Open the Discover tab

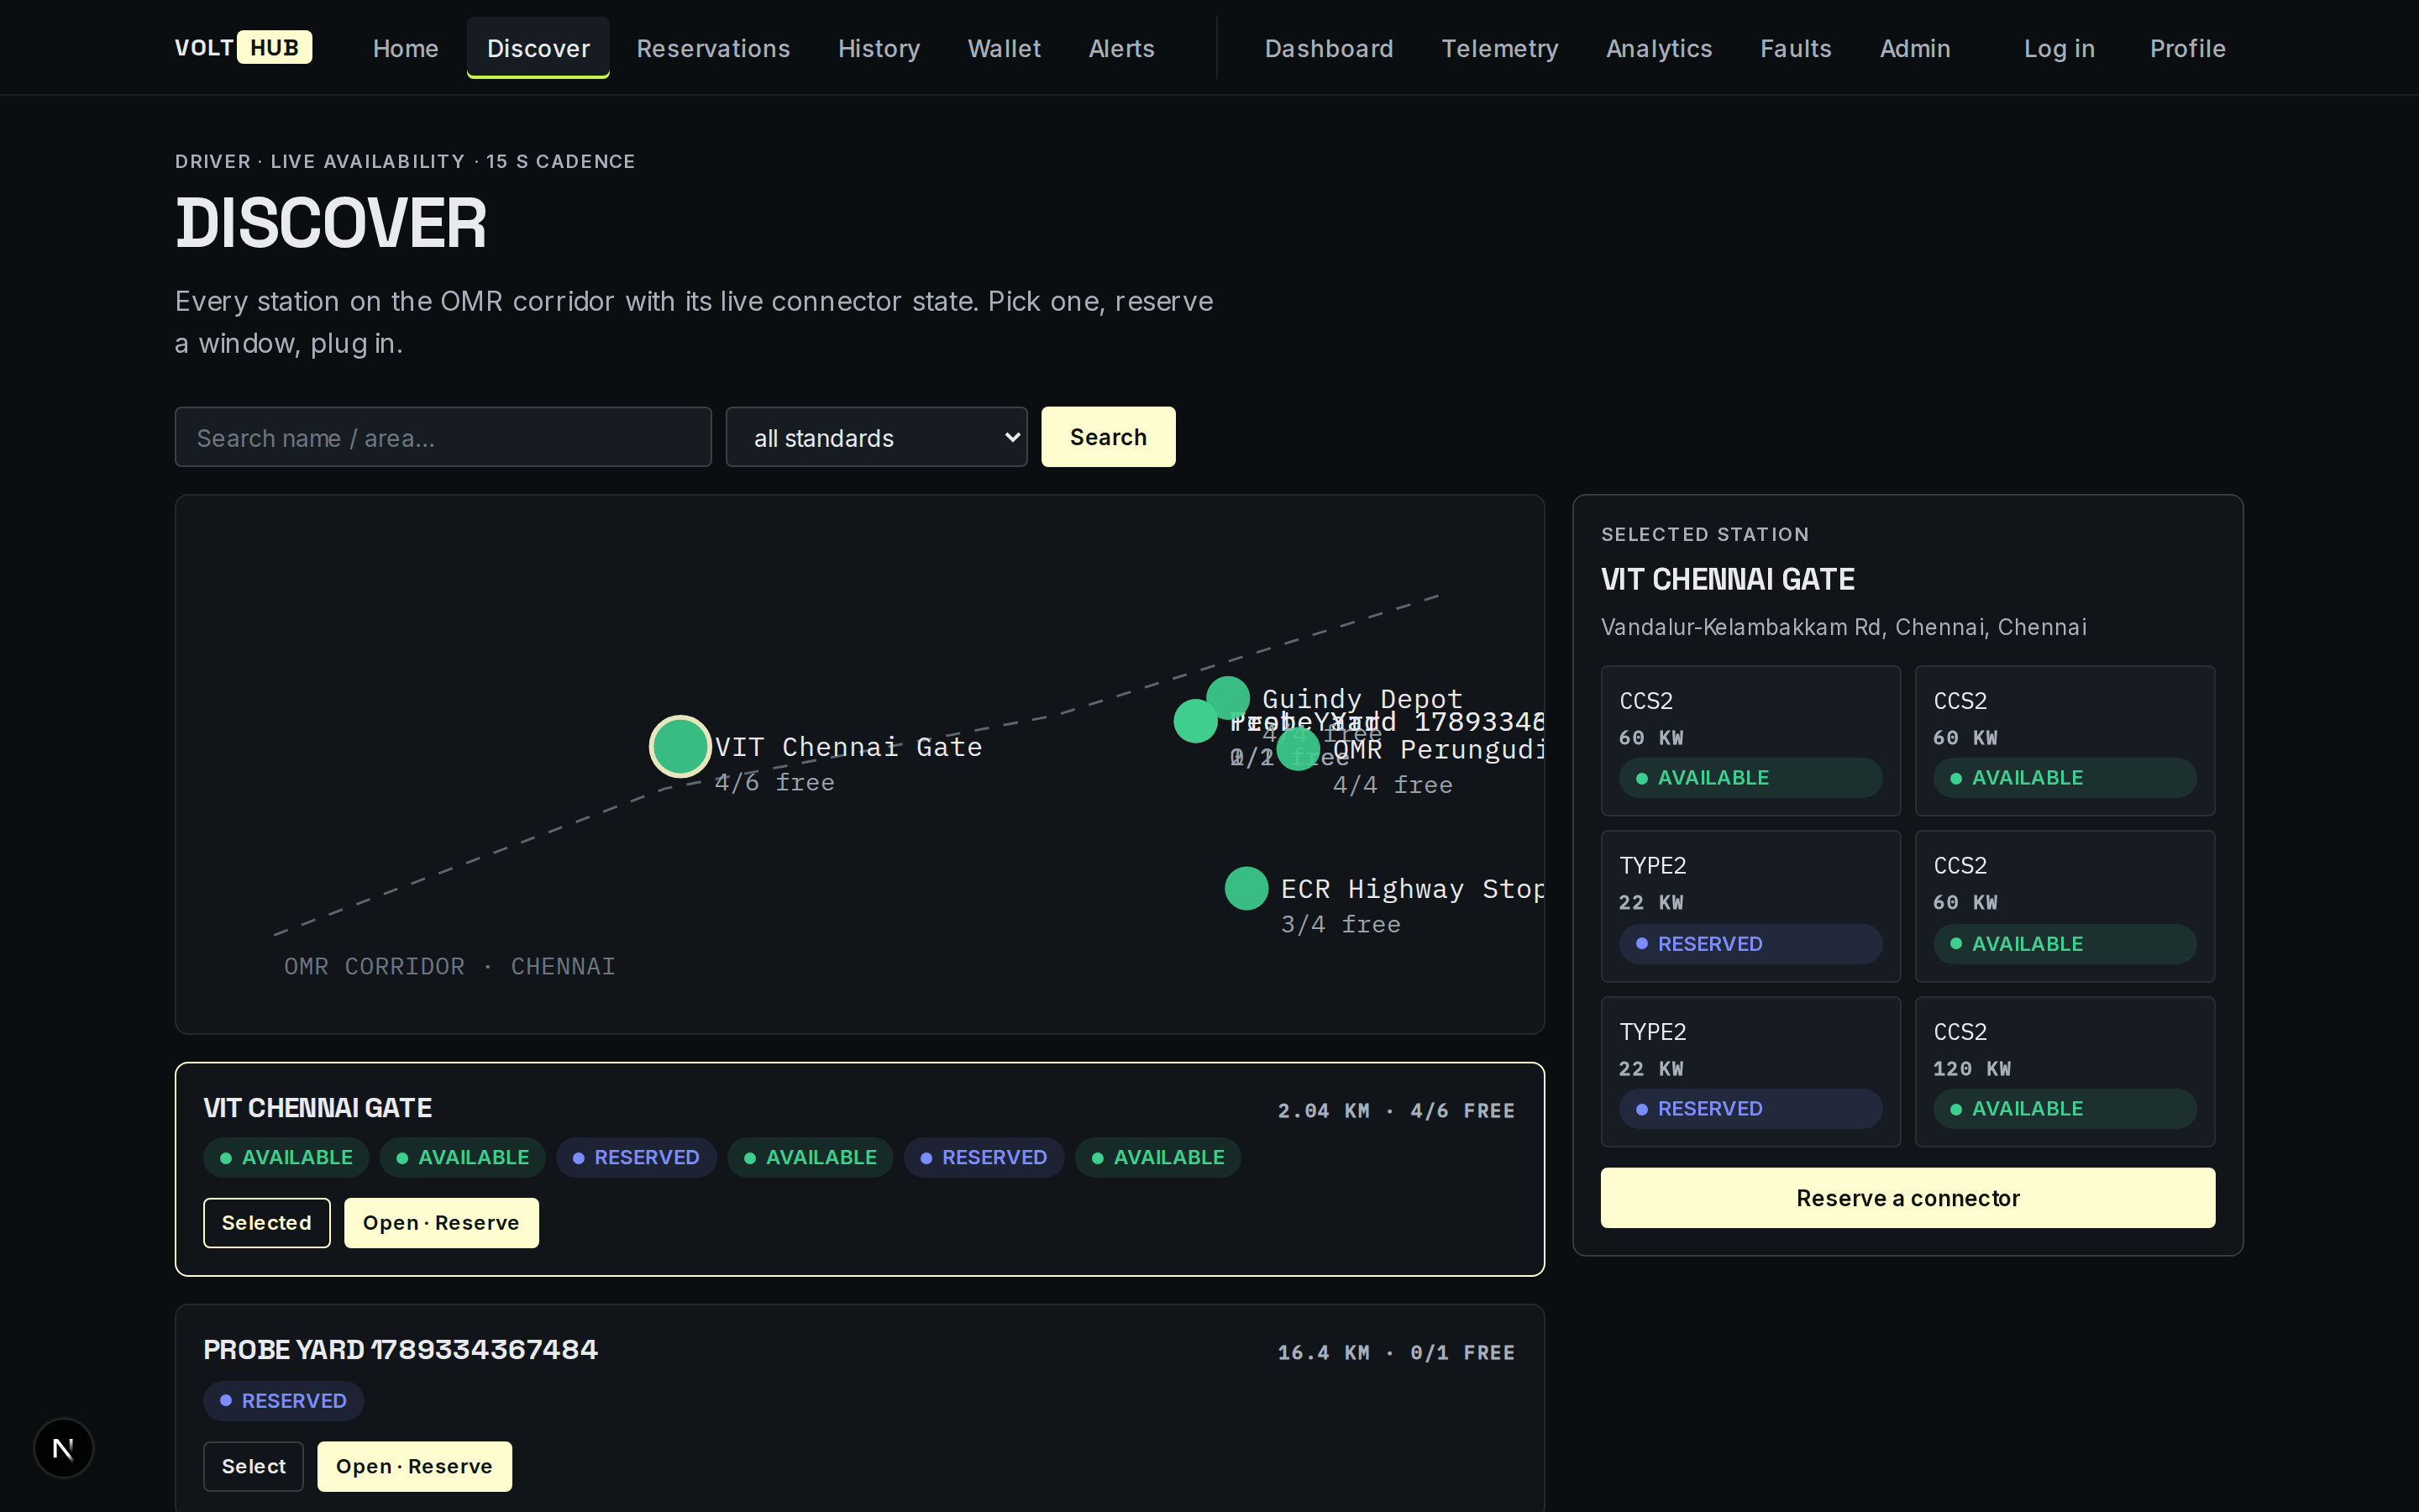[x=538, y=48]
